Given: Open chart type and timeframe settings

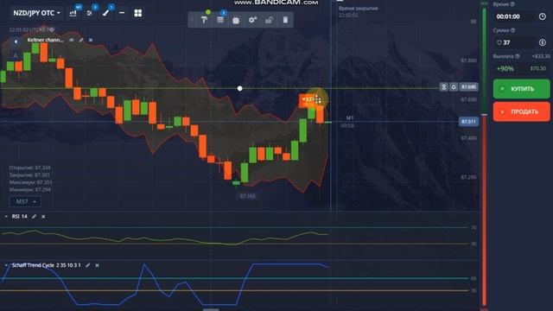Looking at the screenshot, I should [x=73, y=13].
